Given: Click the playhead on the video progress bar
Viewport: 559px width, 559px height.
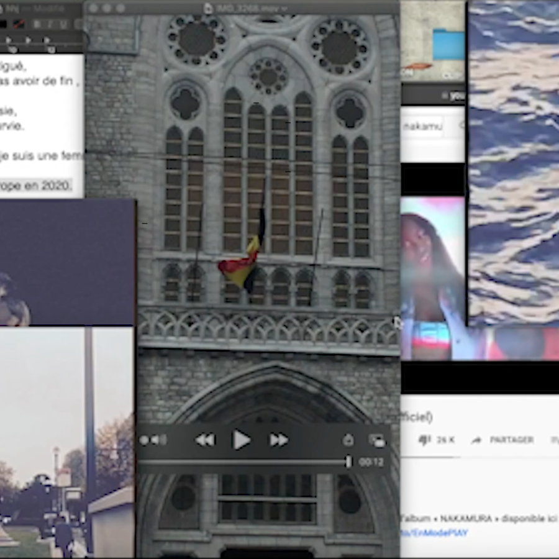Looking at the screenshot, I should [348, 462].
